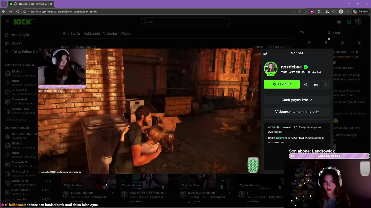Open Canlı yayını izle link
This screenshot has width=371, height=208.
tap(297, 100)
